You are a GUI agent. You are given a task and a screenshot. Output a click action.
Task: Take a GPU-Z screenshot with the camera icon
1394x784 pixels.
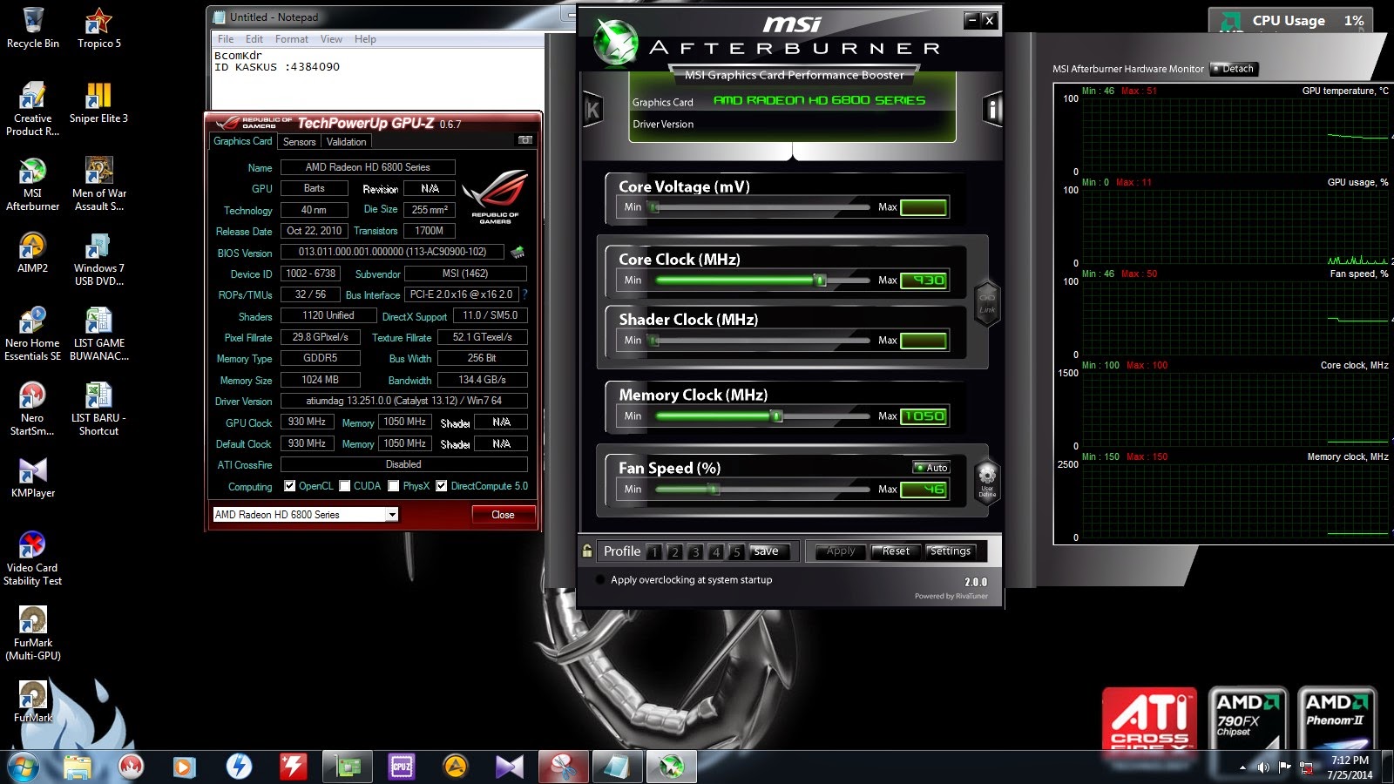(525, 140)
